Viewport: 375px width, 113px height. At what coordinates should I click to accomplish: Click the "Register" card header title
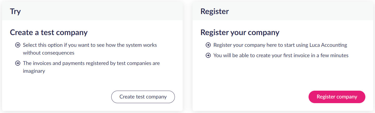[x=214, y=11]
